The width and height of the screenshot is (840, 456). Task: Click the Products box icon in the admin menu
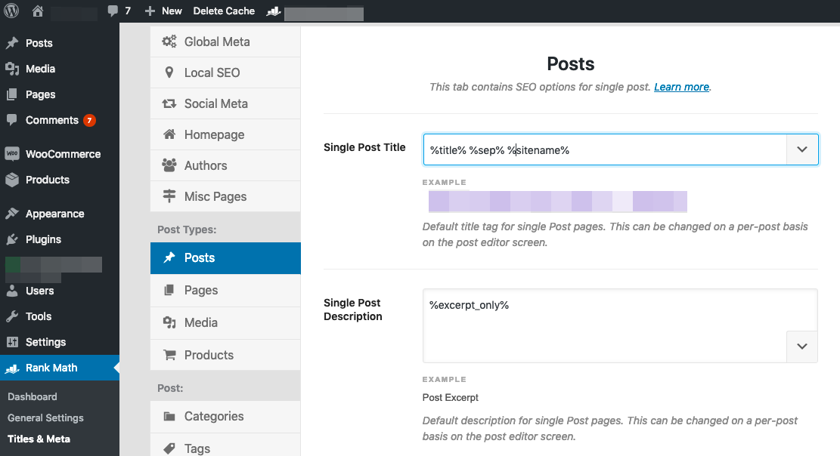12,180
